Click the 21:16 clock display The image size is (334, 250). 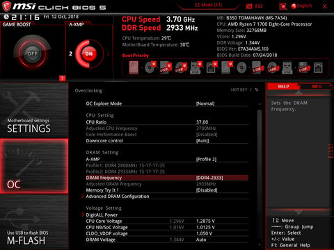click(x=26, y=17)
